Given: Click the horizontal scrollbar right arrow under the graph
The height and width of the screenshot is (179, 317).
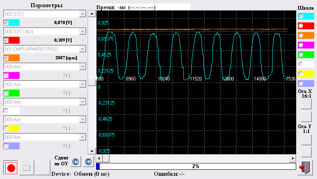Looking at the screenshot, I should [x=293, y=159].
